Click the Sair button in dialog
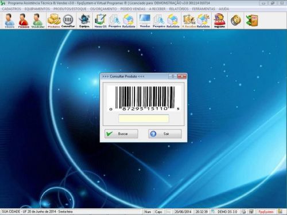The width and height of the screenshot is (287, 215). point(165,134)
